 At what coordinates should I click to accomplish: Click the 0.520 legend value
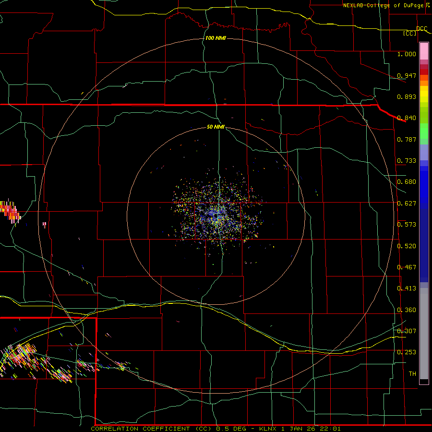407,246
